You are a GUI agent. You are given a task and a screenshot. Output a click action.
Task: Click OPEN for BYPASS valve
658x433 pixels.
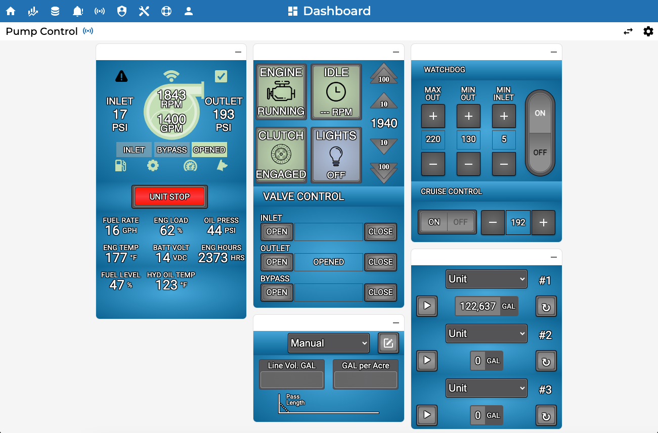277,293
